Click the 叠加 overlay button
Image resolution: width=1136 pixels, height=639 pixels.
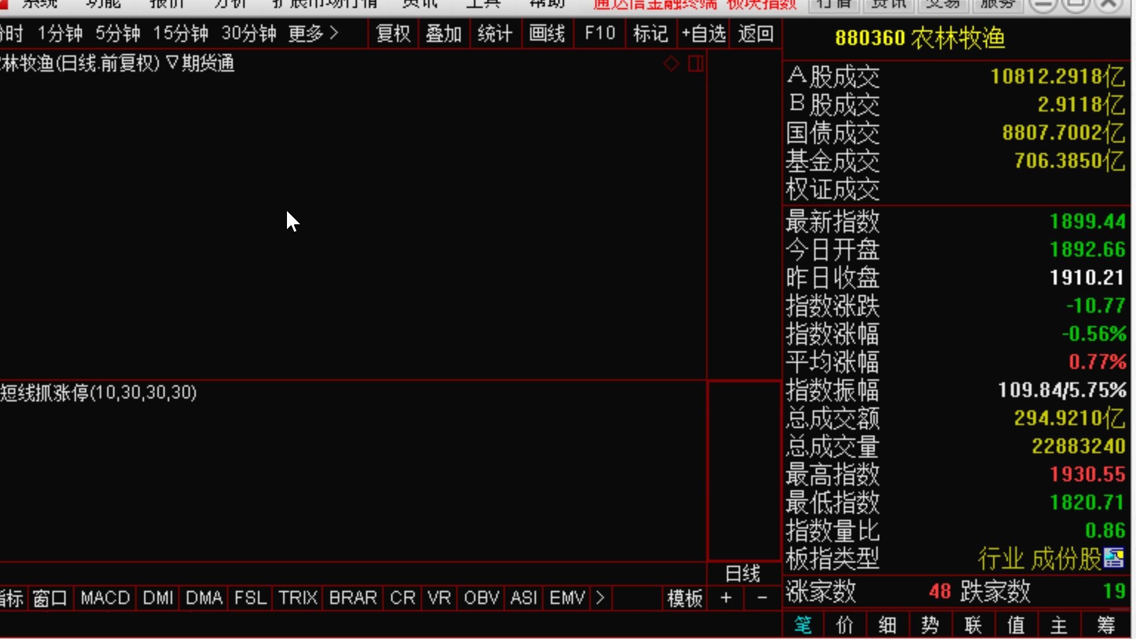(444, 34)
